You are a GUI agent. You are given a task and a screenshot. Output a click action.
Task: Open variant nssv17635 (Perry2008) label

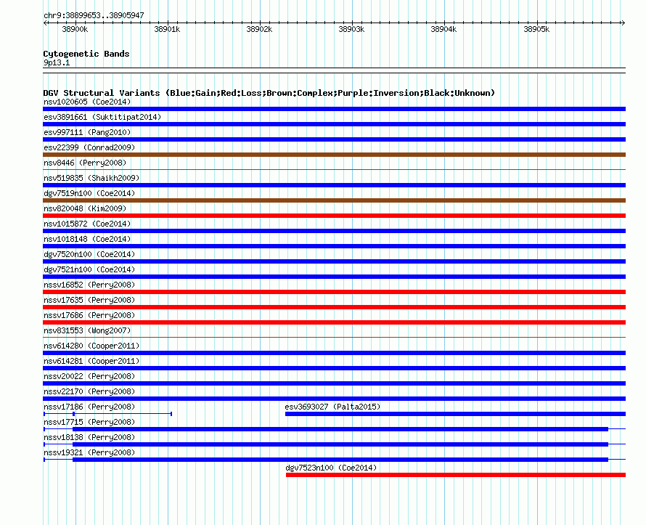pos(89,300)
